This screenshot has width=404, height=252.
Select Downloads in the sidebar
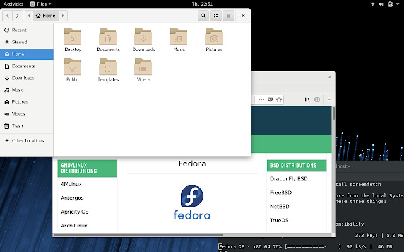click(x=27, y=78)
